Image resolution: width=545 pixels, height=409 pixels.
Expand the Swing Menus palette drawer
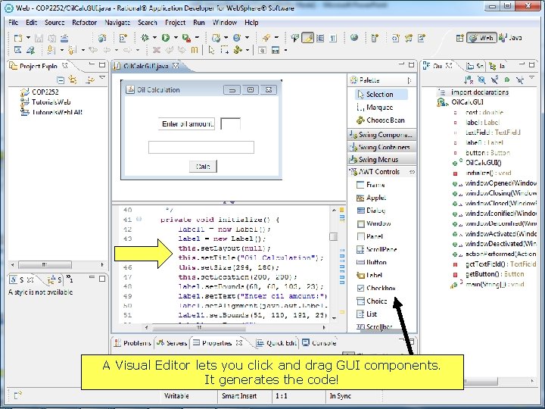381,160
